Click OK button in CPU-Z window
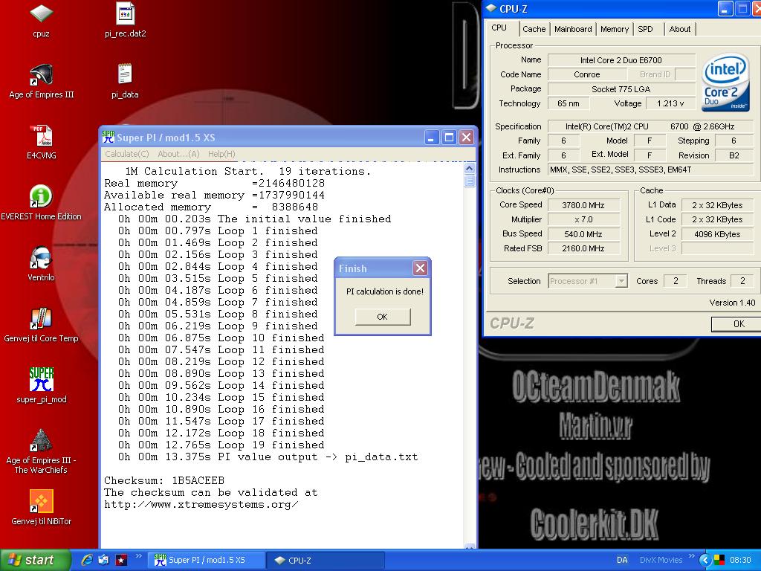Image resolution: width=761 pixels, height=571 pixels. point(737,324)
